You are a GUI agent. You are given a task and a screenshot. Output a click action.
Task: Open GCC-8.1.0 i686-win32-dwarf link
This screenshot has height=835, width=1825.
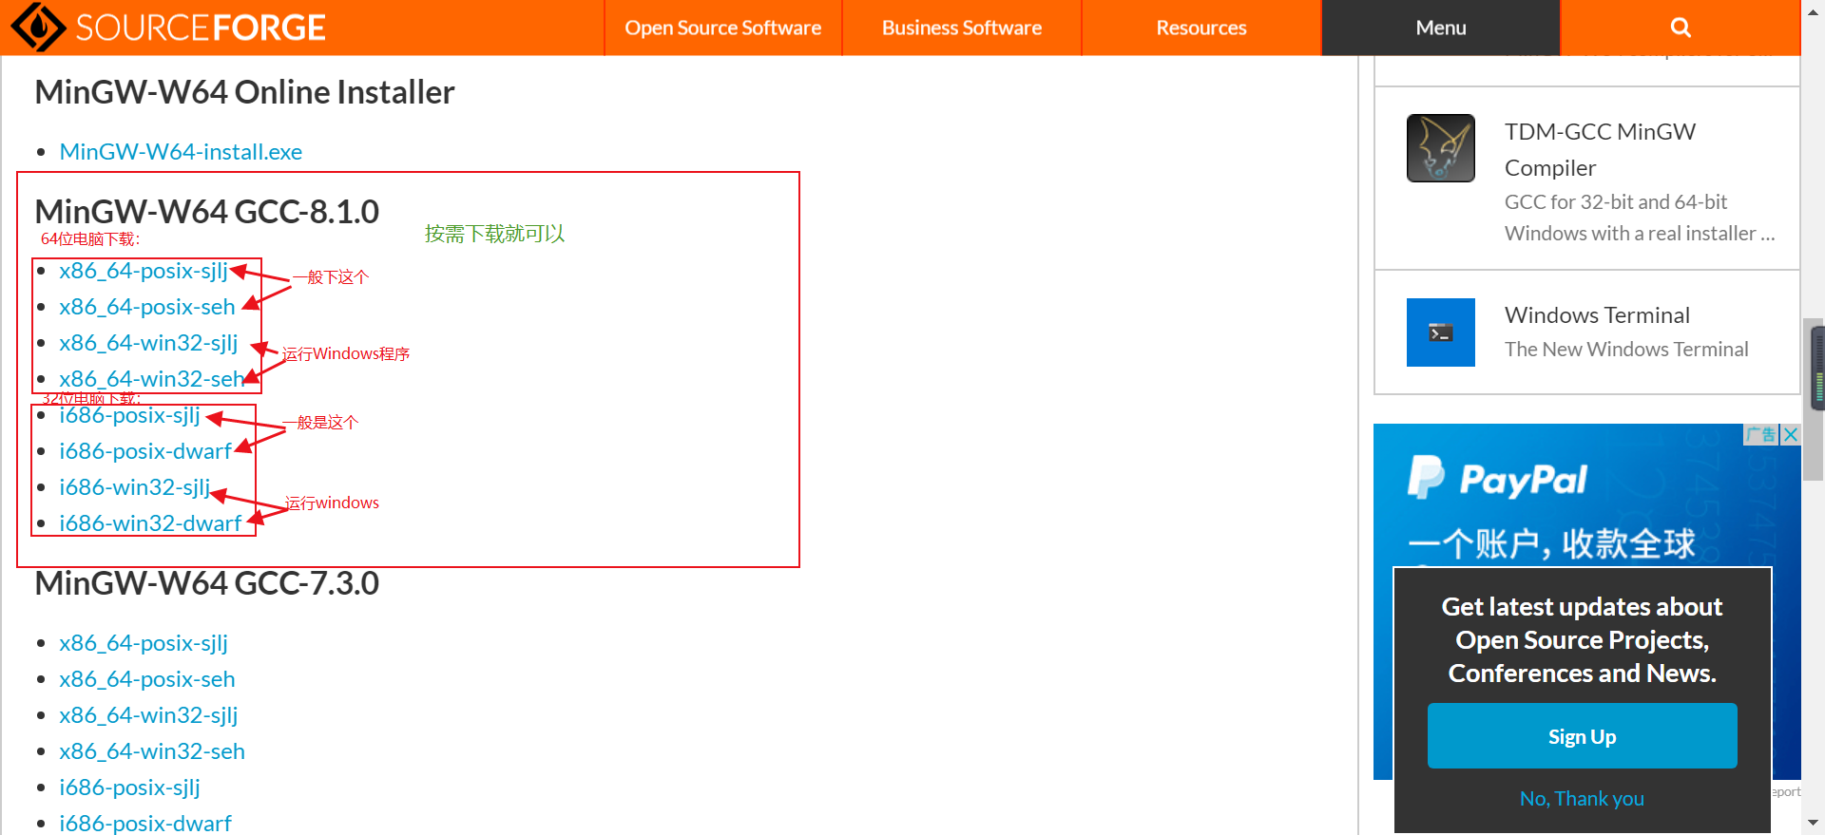(x=150, y=523)
